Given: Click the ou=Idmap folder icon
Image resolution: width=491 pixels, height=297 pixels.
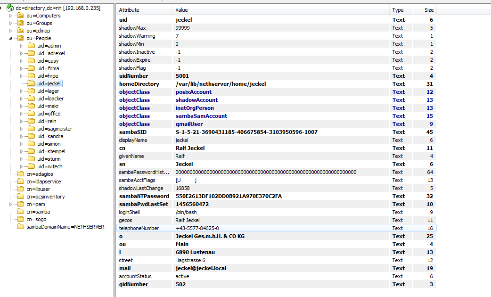Looking at the screenshot, I should 21,30.
